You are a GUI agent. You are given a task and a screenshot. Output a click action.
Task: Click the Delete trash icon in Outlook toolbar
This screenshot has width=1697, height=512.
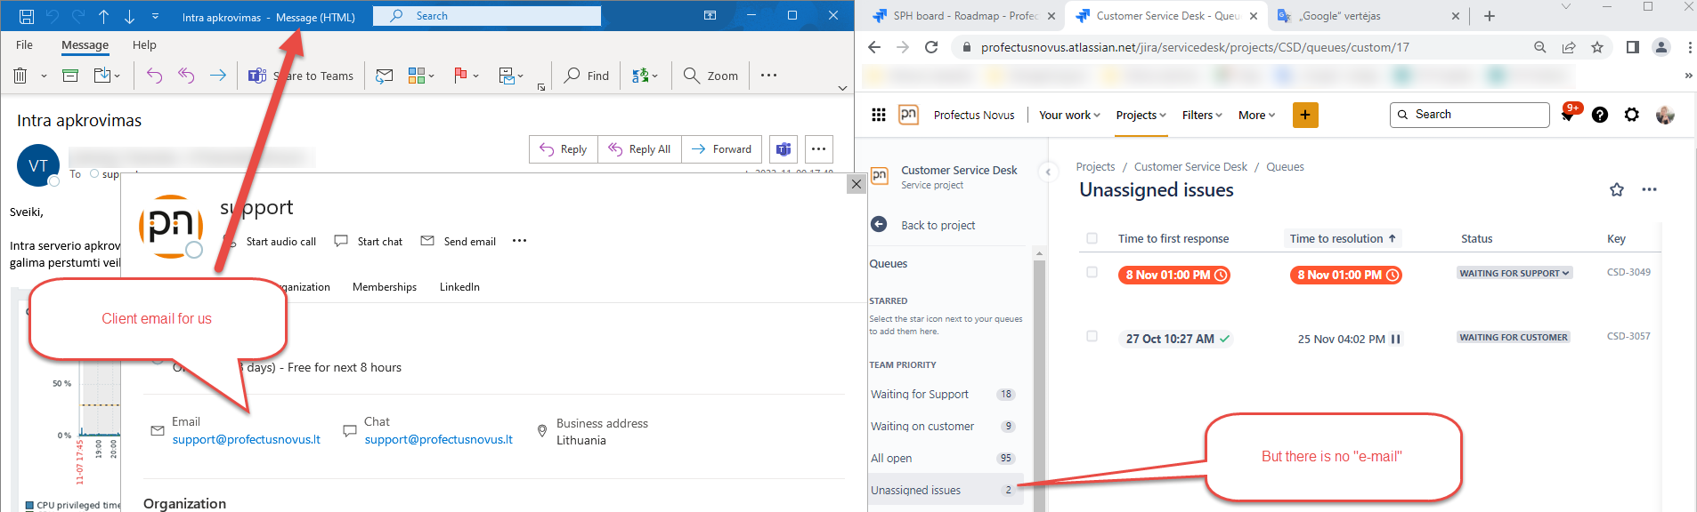click(20, 76)
